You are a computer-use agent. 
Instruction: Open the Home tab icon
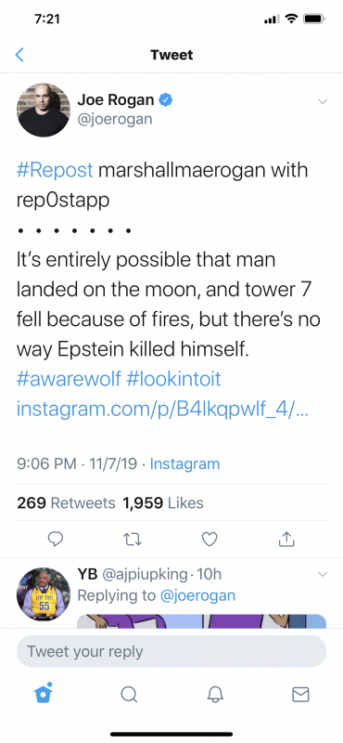point(44,693)
